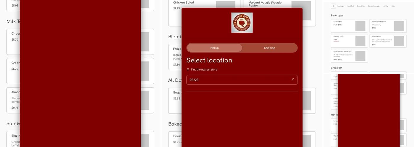Switch to the All Day tab

click(x=386, y=6)
